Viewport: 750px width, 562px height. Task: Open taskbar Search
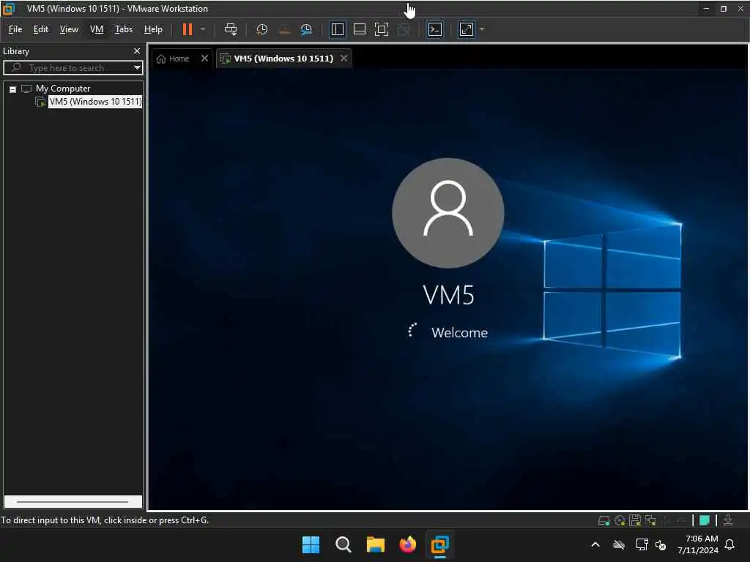pos(343,544)
